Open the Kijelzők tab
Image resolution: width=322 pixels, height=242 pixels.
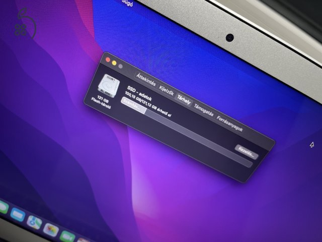pos(167,91)
